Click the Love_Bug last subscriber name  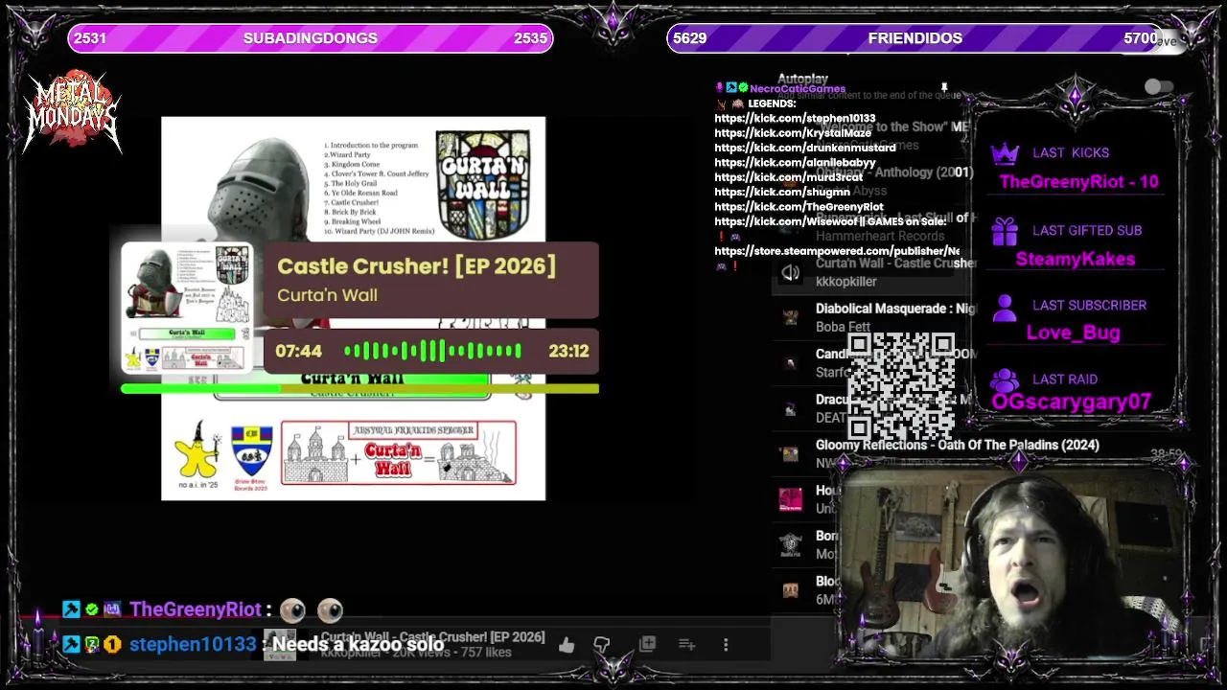1074,333
